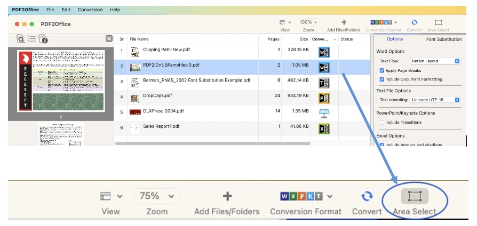Click Word format icon for PDF2IDv3.5Pamphlet-3.pdf
Screen dimensions: 477x226
[324, 67]
